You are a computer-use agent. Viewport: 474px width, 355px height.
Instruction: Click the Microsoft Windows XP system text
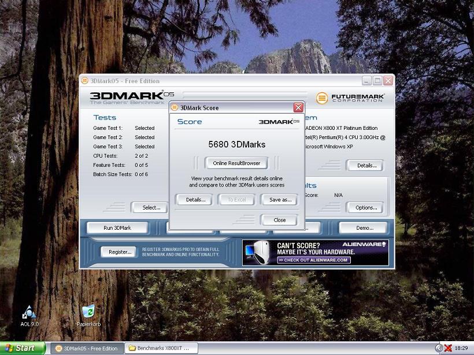click(x=329, y=147)
